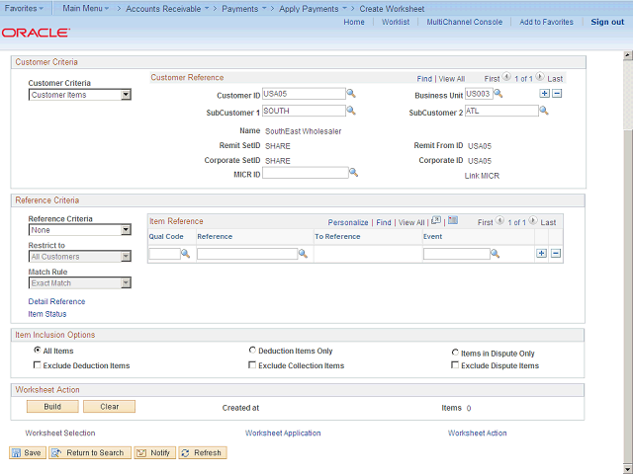
Task: Open the Business Unit lookup icon
Action: click(x=498, y=95)
